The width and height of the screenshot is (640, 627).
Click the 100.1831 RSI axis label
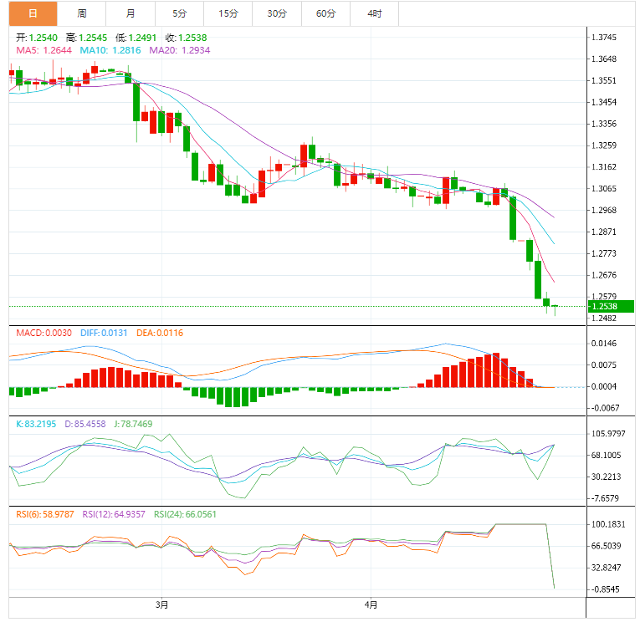click(x=608, y=524)
